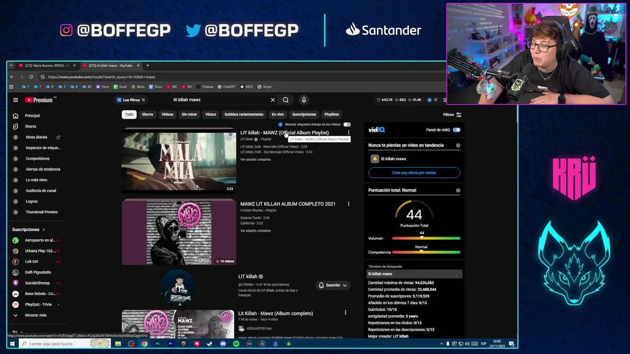Expand the Suscripciones sidebar section

pyautogui.click(x=28, y=230)
